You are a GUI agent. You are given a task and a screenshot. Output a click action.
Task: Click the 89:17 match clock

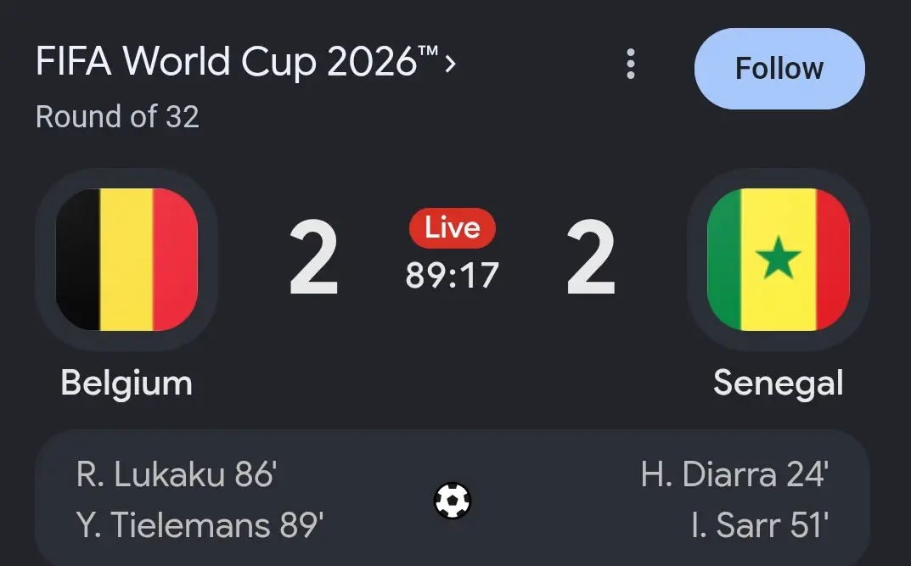click(452, 275)
